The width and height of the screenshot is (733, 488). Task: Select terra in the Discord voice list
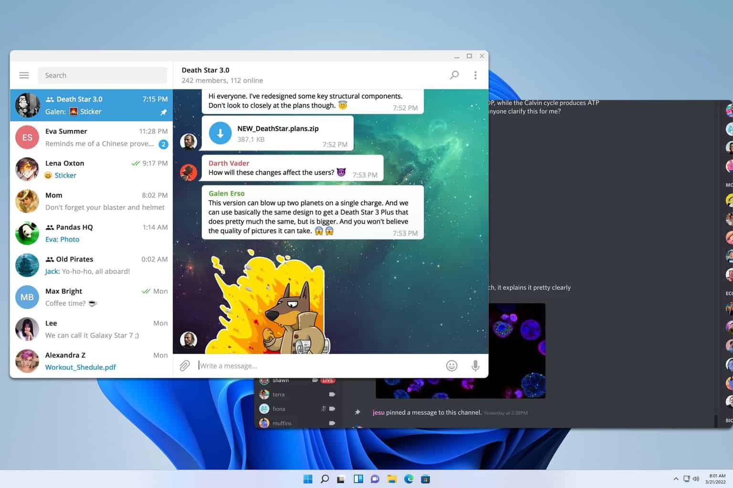[297, 395]
